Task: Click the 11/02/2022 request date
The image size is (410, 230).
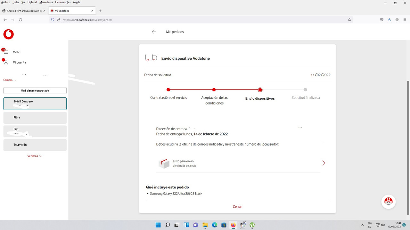Action: coord(321,75)
